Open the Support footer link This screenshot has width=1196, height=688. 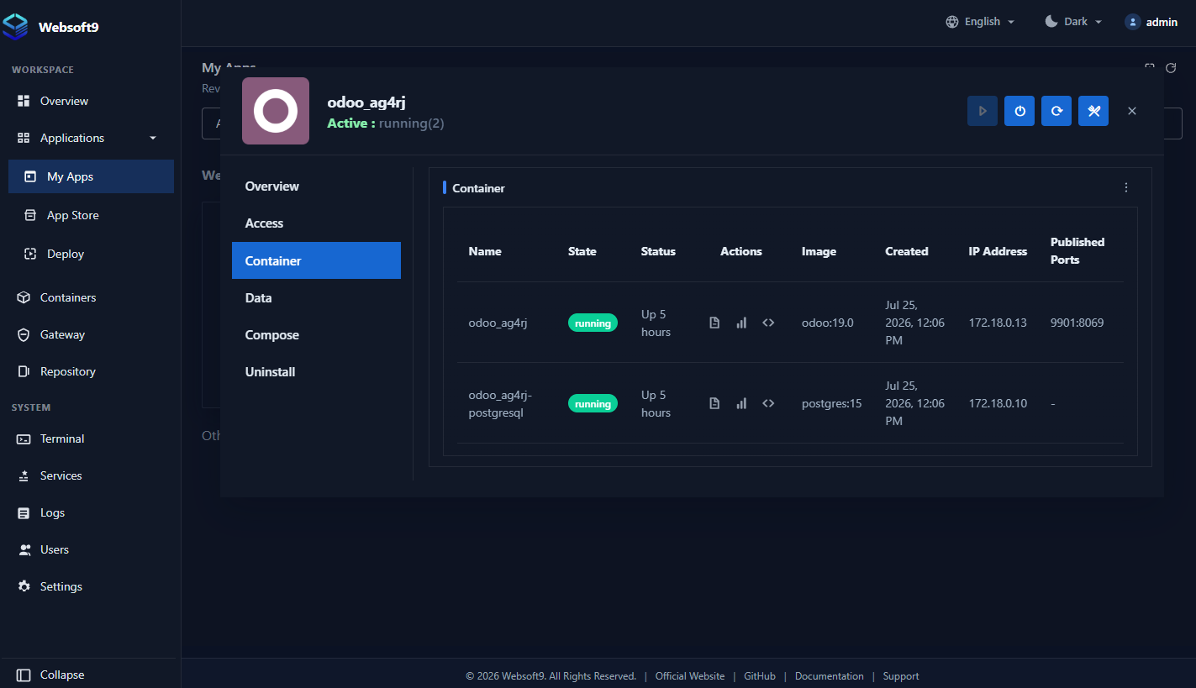coord(901,676)
